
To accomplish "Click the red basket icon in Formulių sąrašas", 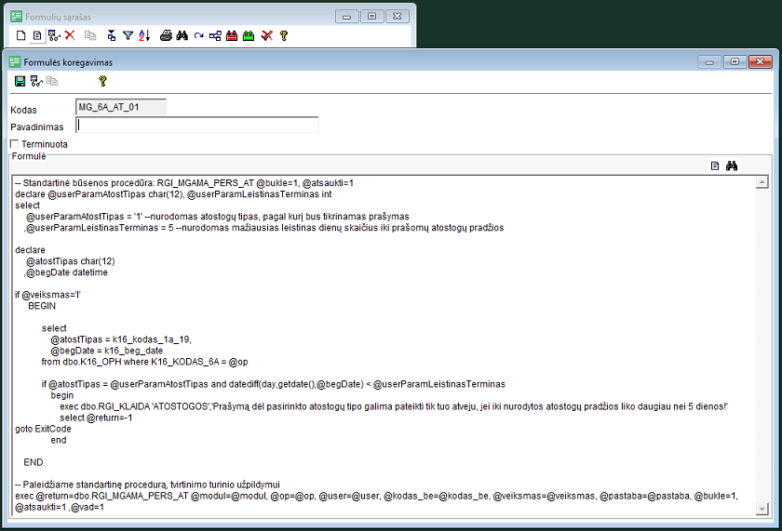I will pyautogui.click(x=232, y=35).
